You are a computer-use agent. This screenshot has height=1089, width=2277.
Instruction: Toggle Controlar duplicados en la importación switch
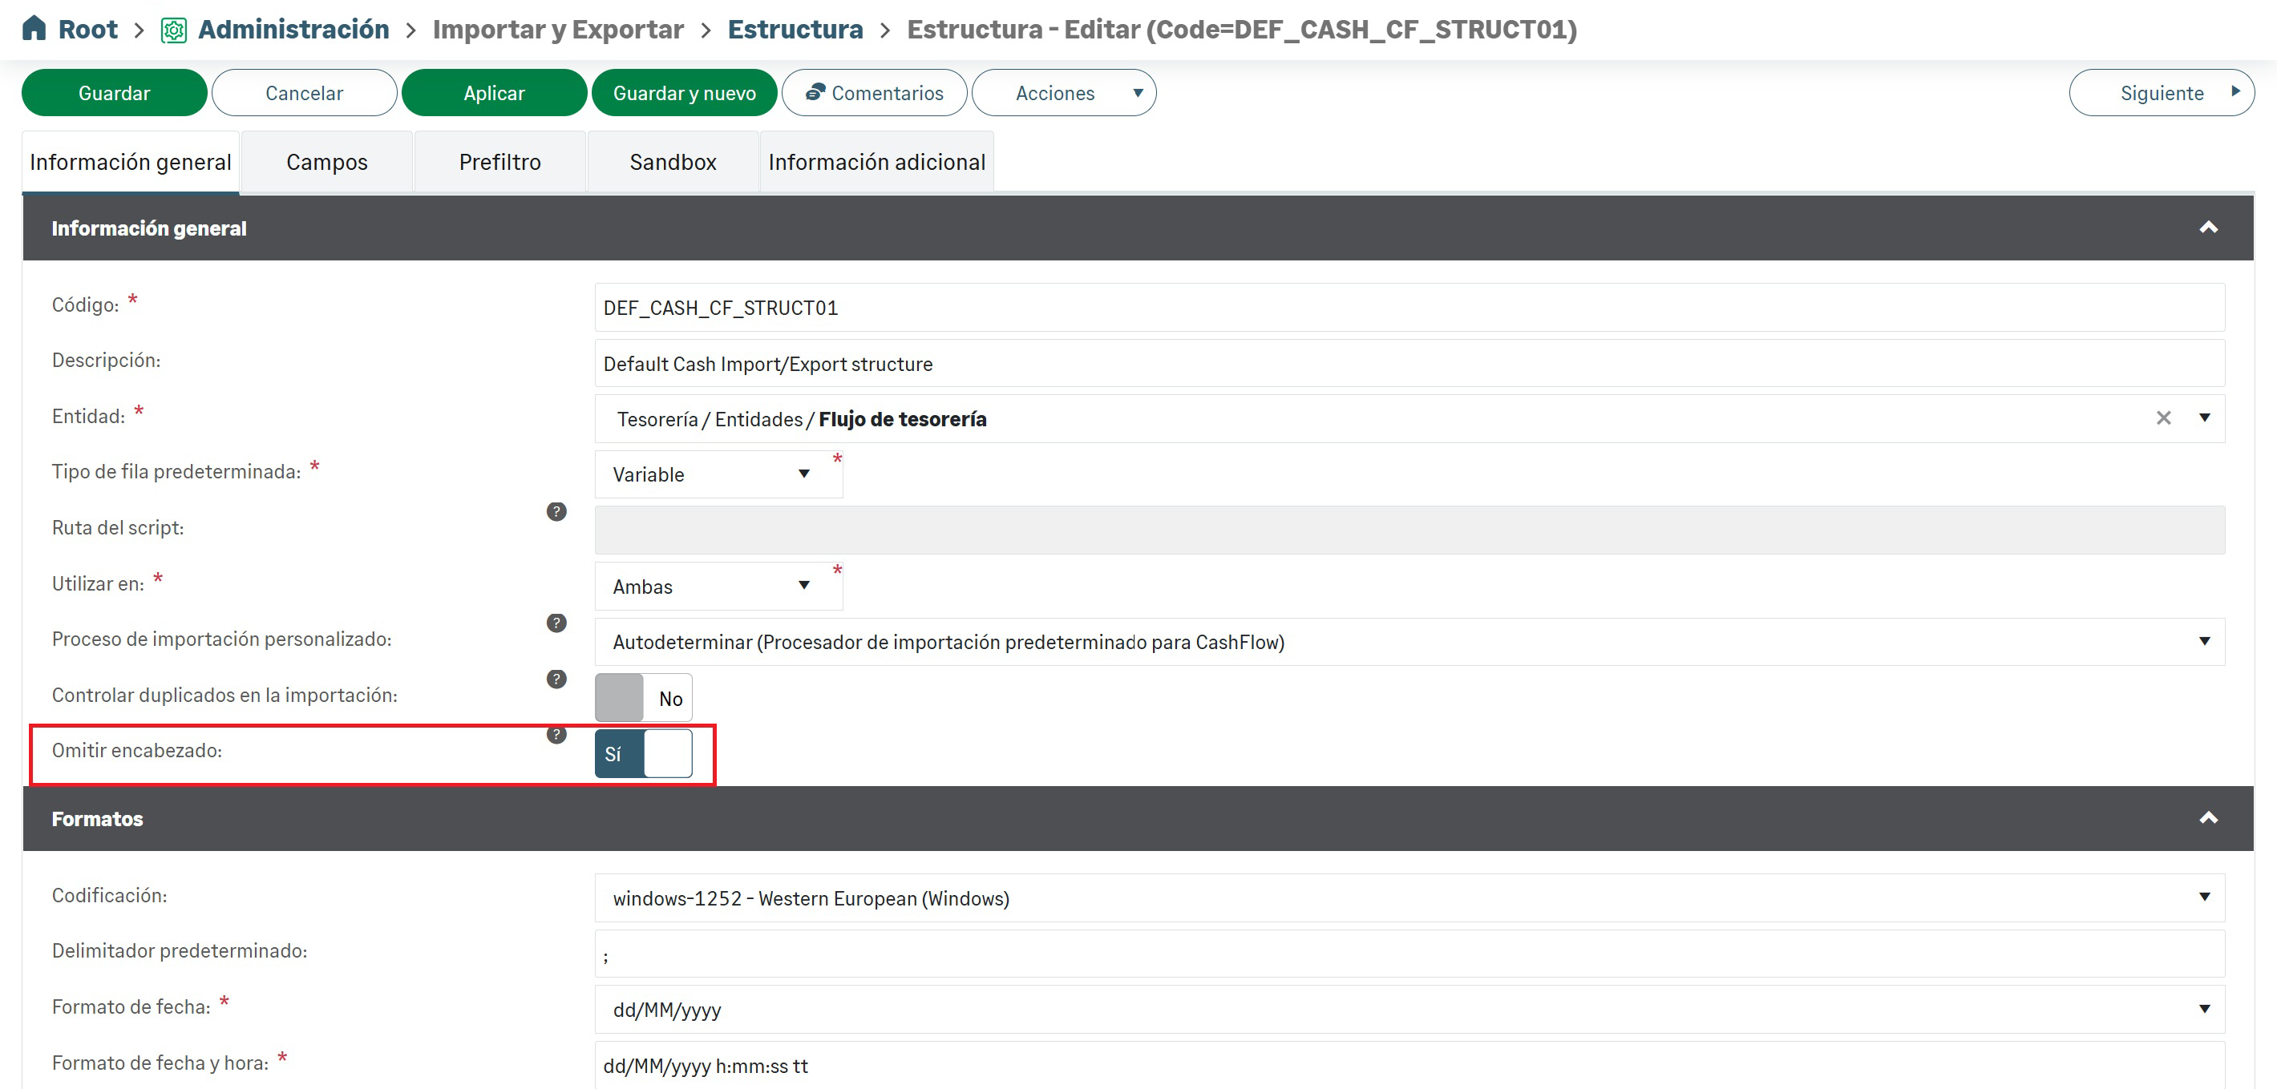point(643,698)
